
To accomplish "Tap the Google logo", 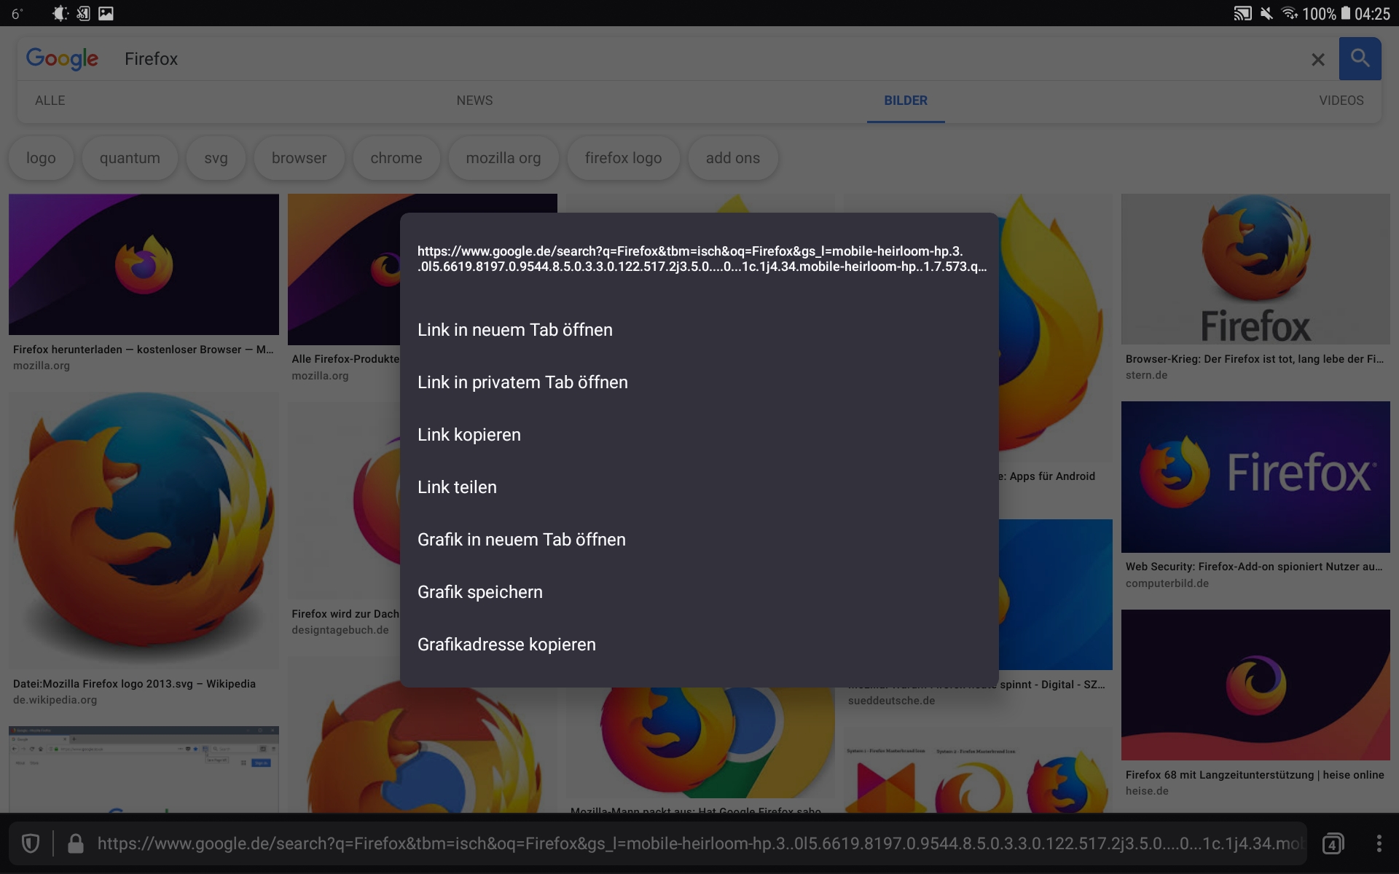I will point(62,58).
